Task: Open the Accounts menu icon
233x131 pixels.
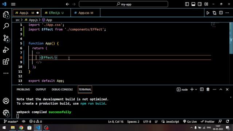Action: click(6, 101)
